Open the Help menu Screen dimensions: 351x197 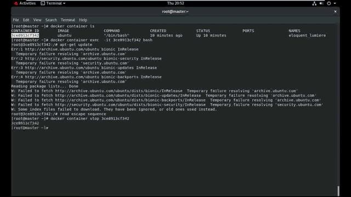pyautogui.click(x=83, y=20)
